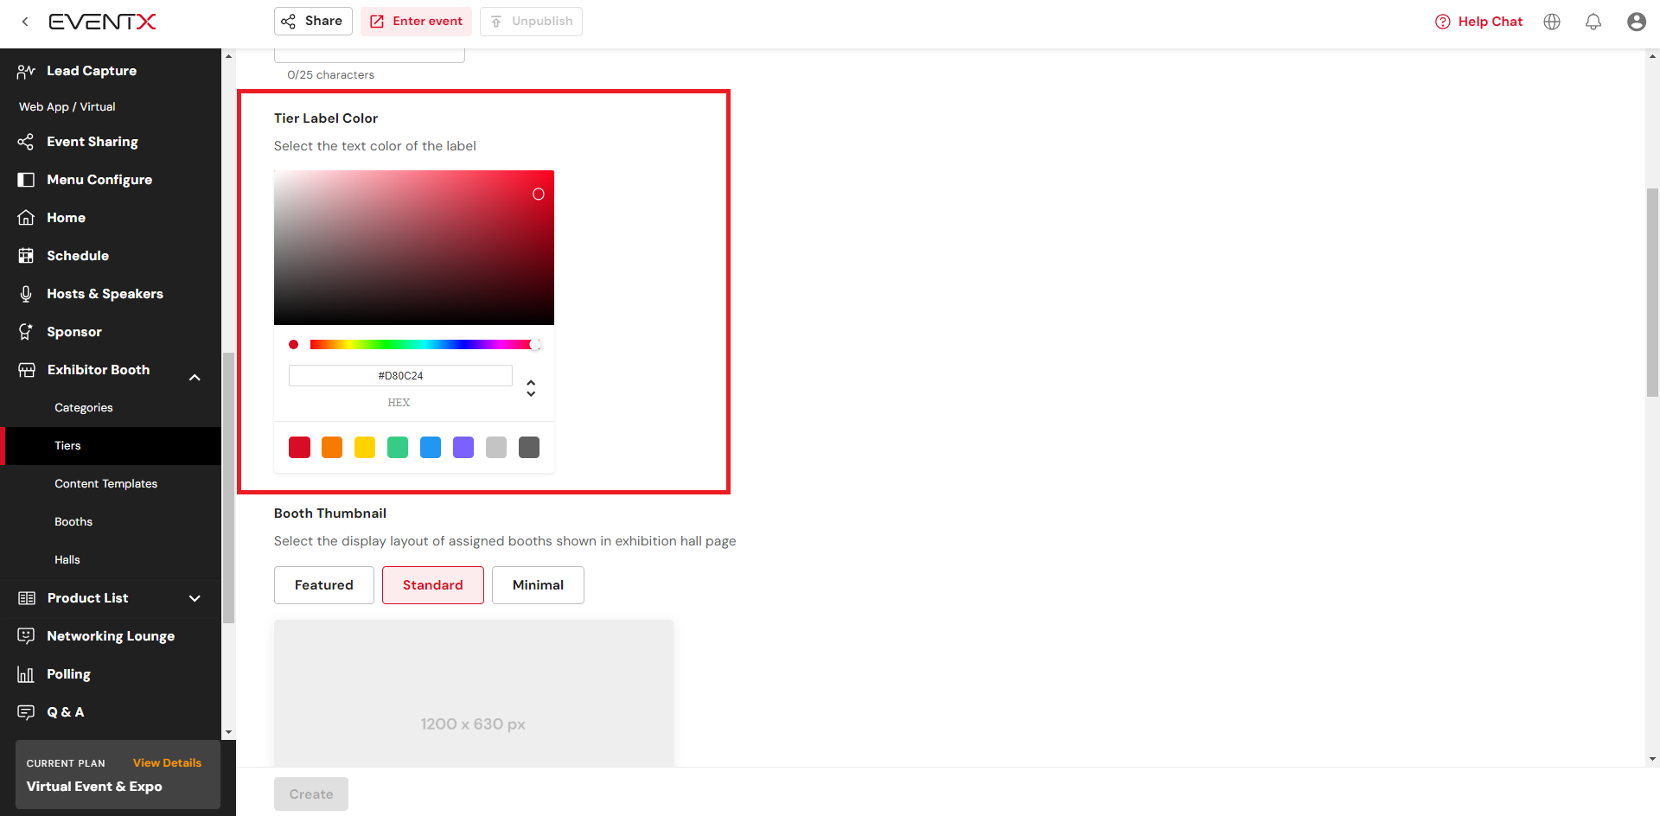Open Help Chat link
1660x816 pixels.
coord(1490,22)
